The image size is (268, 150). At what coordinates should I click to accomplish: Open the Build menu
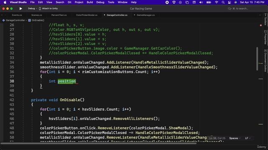pyautogui.click(x=90, y=2)
